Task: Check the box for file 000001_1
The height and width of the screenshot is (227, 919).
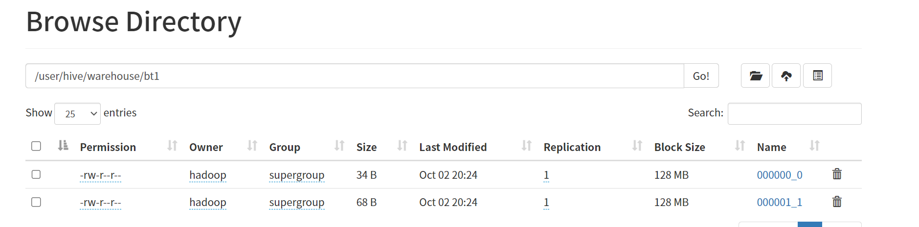Action: (36, 202)
